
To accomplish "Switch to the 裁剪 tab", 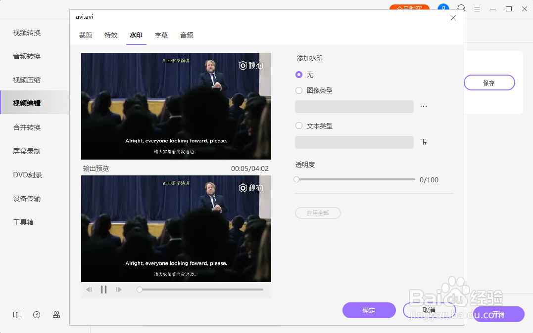I will (x=85, y=35).
